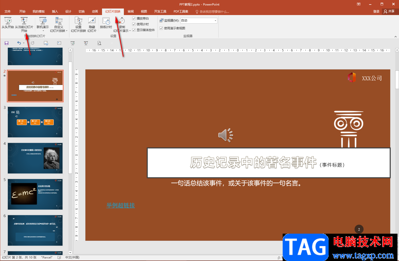Open the Undo history dropdown arrow

24,43
